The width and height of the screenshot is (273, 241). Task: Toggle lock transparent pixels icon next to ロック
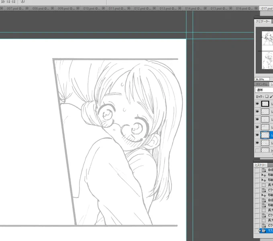267,96
